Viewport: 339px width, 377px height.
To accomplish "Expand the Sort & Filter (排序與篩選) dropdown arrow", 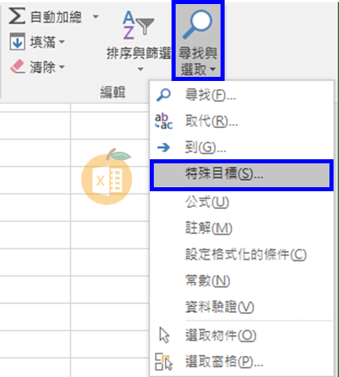I will coord(140,69).
